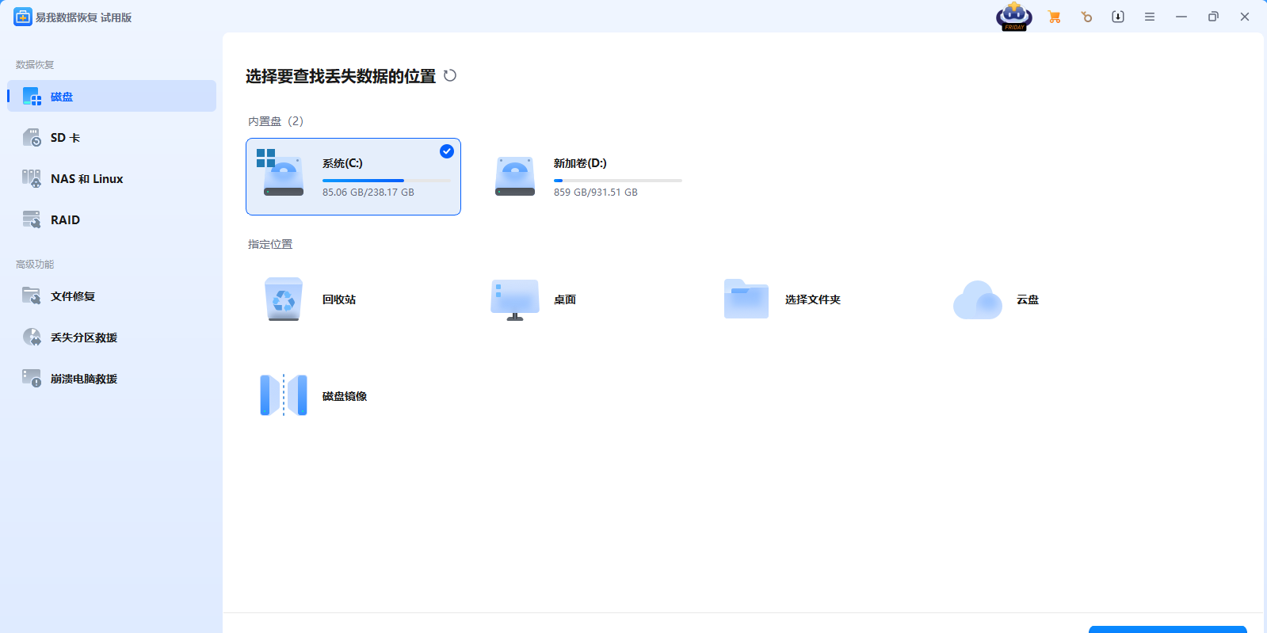Open the SD 卡 recovery section
The width and height of the screenshot is (1267, 633).
[112, 137]
